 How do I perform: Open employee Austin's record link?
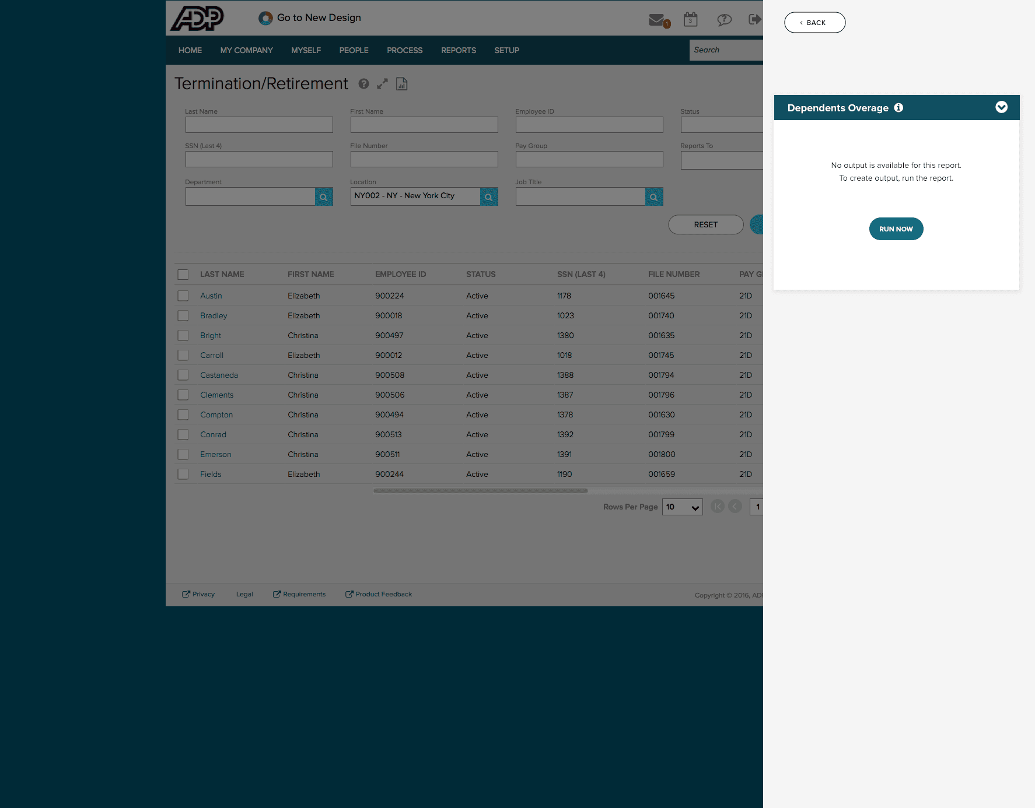[211, 296]
